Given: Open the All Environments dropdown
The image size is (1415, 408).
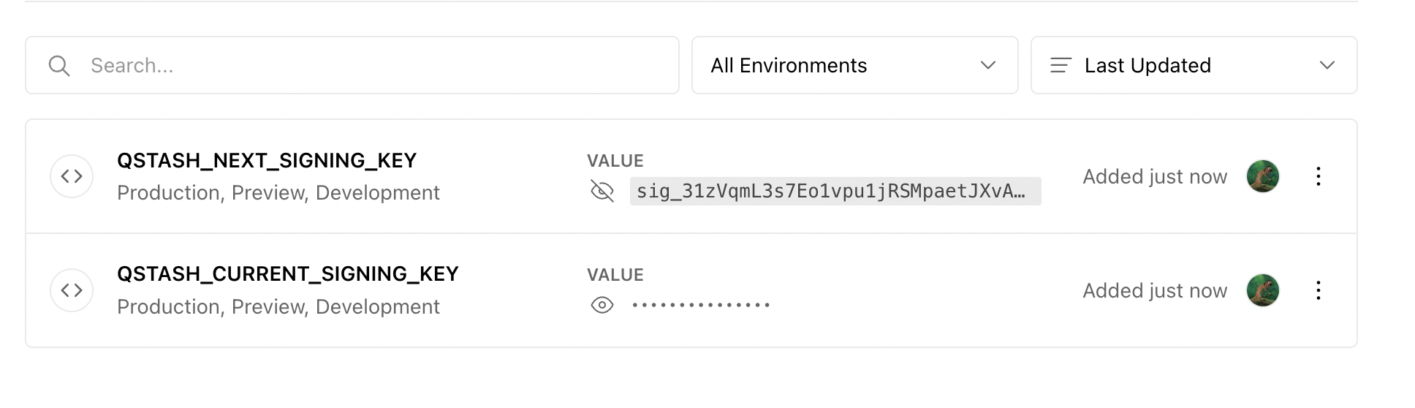Looking at the screenshot, I should click(854, 65).
